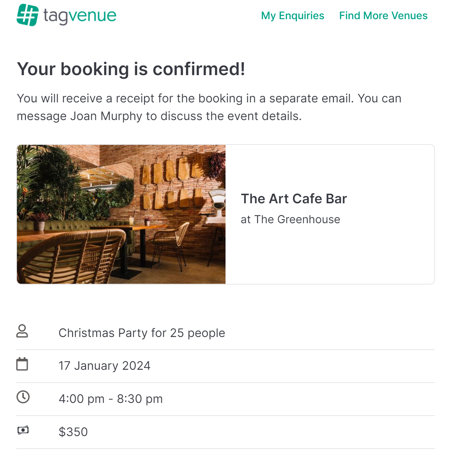This screenshot has width=458, height=460.
Task: Click the person icon beside Christmas Party
Action: coord(22,331)
